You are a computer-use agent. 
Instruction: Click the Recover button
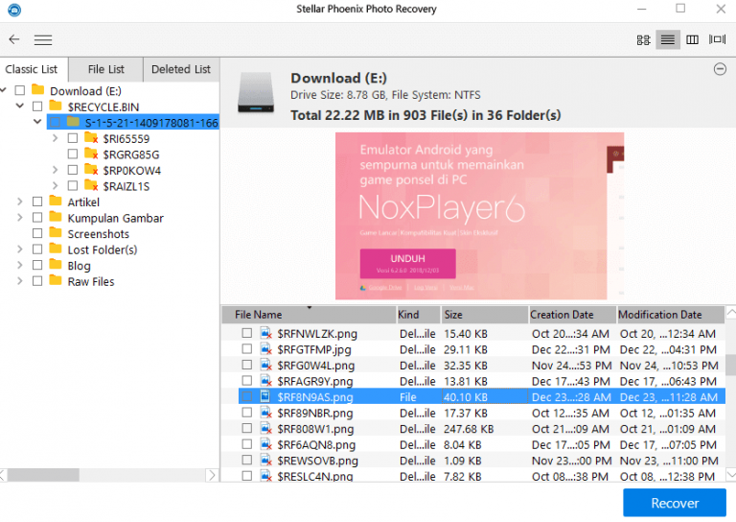[675, 503]
